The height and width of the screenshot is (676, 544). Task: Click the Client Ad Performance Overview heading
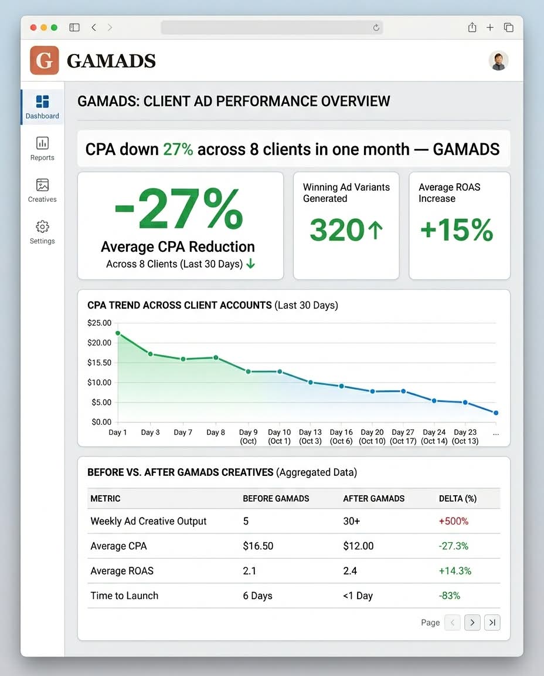[x=234, y=102]
